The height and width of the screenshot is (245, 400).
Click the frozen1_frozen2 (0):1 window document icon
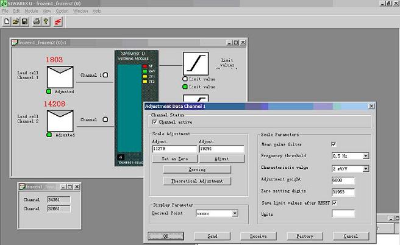(x=15, y=42)
